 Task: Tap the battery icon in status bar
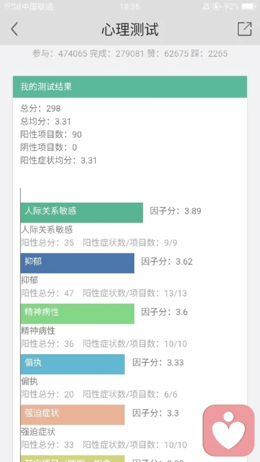pyautogui.click(x=249, y=6)
